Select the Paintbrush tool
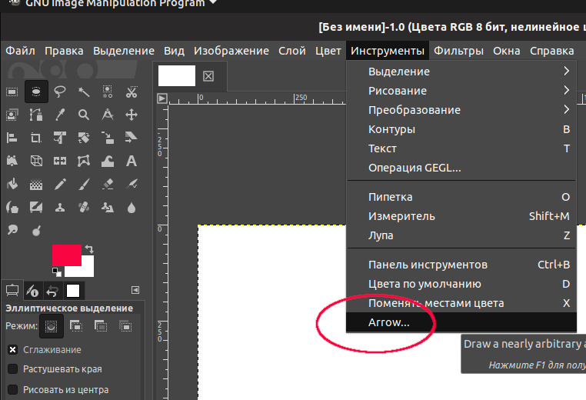 pos(84,185)
